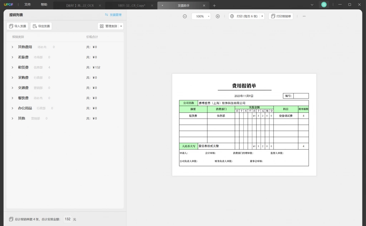Expand the 交通费 category
366x226 pixels.
[x=13, y=88]
